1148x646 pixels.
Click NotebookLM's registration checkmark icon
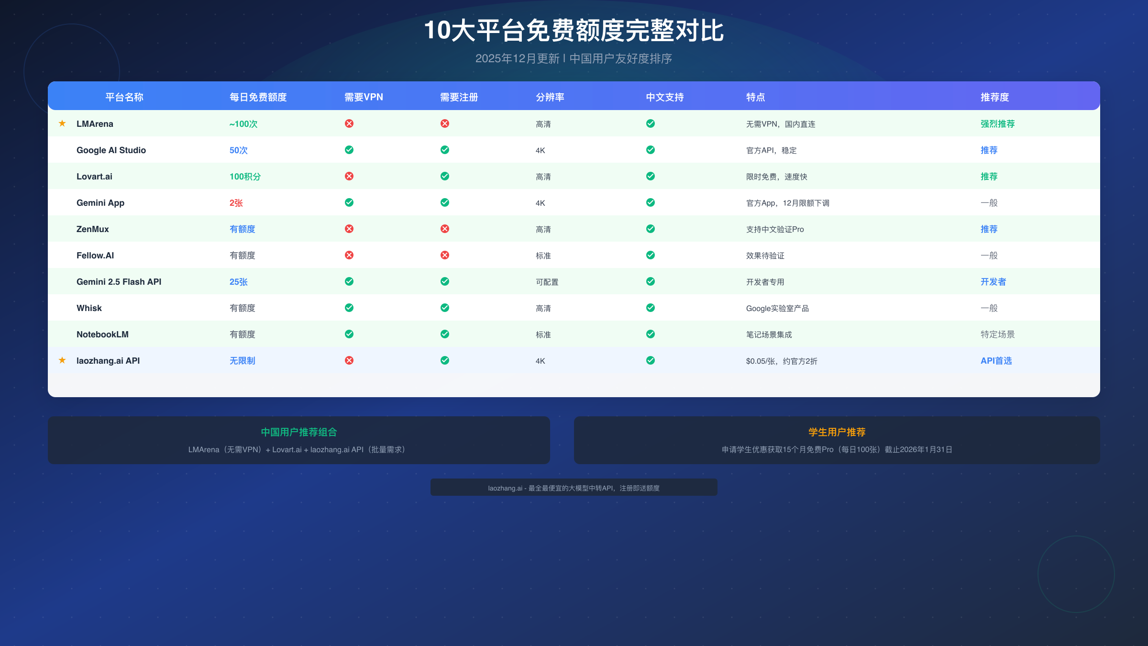click(445, 334)
